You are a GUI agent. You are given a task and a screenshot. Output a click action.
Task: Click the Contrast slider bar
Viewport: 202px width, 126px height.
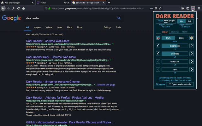(175, 54)
